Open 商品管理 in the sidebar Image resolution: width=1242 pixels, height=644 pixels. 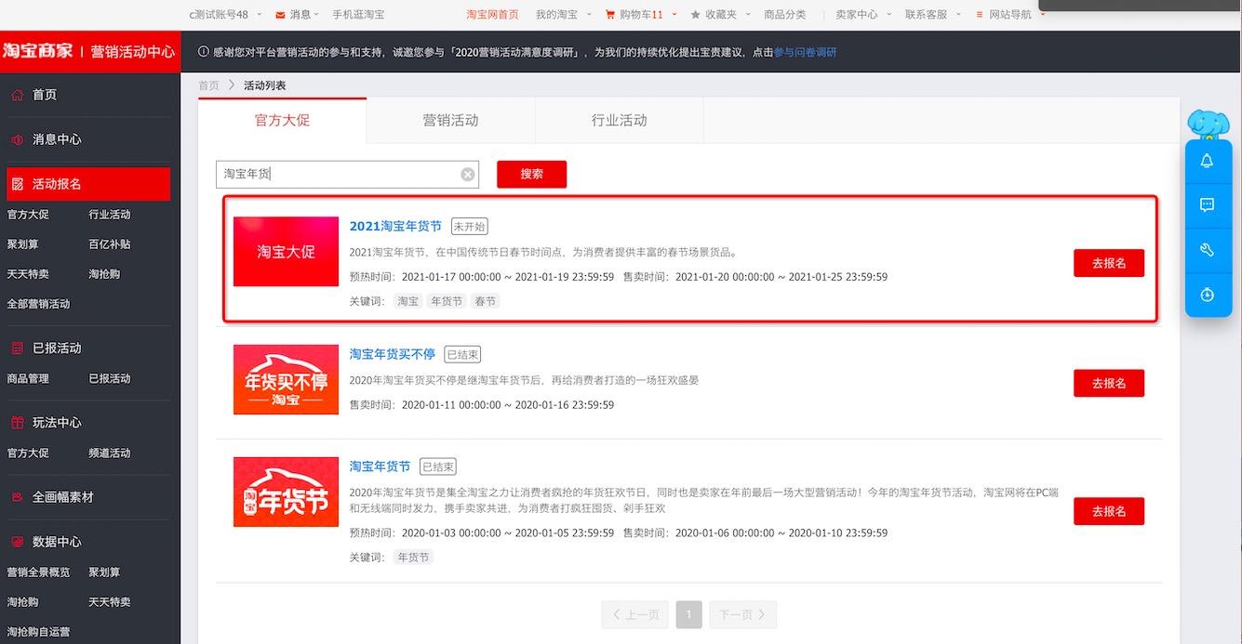click(x=28, y=378)
